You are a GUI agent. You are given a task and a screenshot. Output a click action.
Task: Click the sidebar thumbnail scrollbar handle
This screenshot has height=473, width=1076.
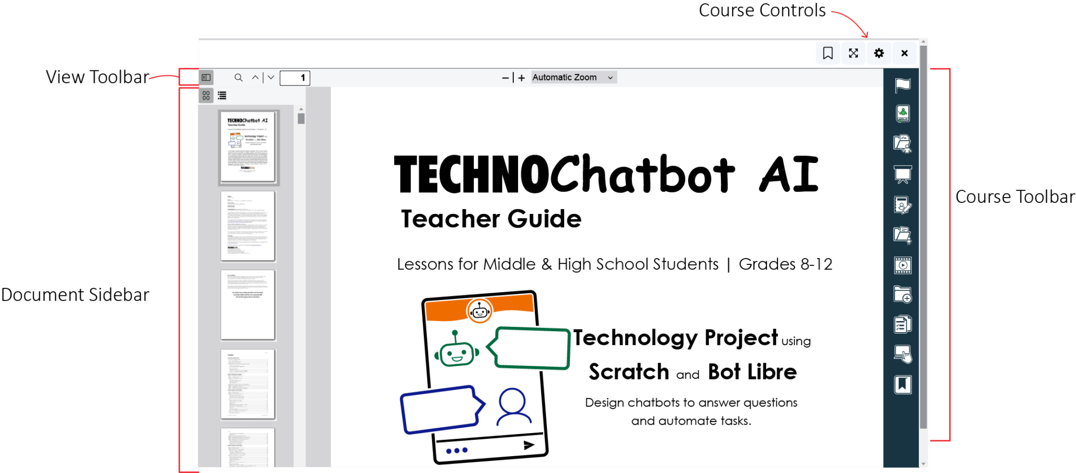[x=301, y=119]
